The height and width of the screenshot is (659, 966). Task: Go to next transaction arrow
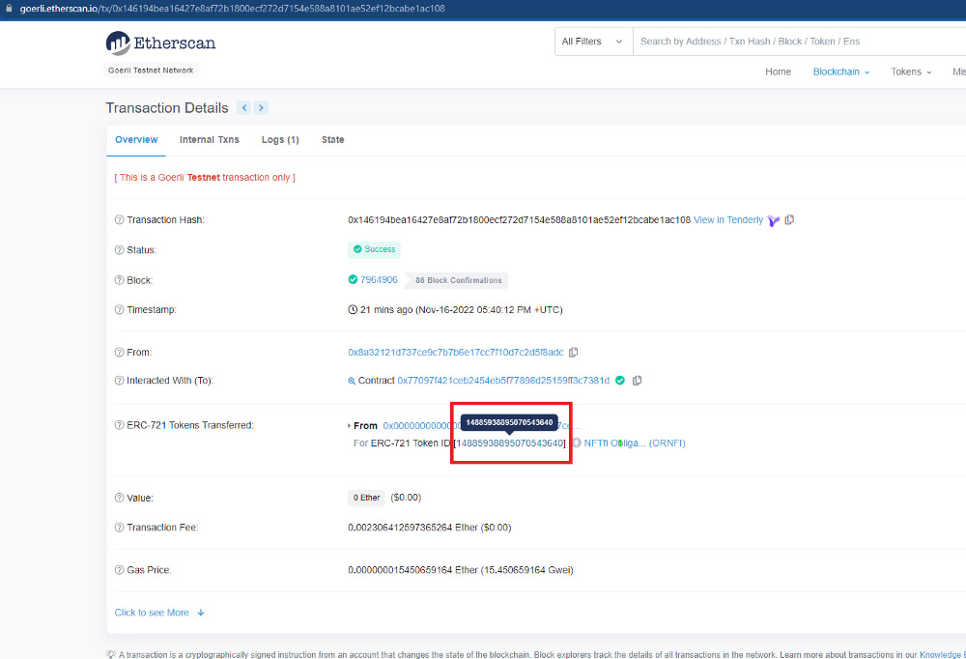(x=261, y=108)
